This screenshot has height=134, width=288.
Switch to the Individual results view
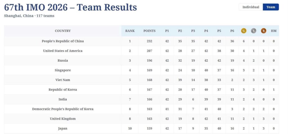tap(251, 7)
